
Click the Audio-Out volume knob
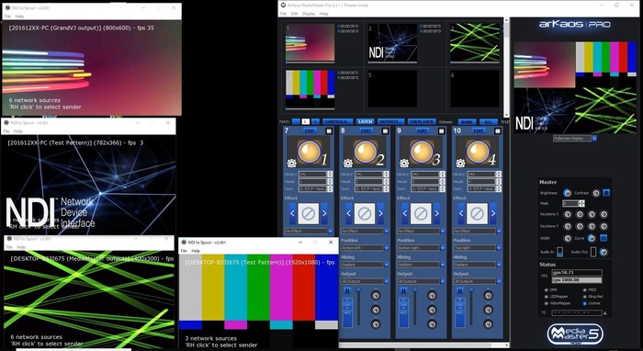pyautogui.click(x=604, y=252)
